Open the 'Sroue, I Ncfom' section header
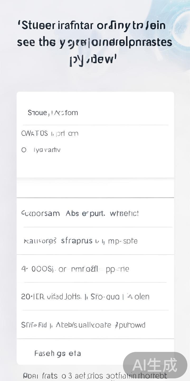The height and width of the screenshot is (381, 190). [x=53, y=113]
